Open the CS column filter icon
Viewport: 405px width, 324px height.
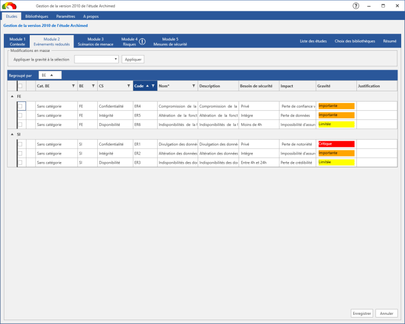[129, 86]
